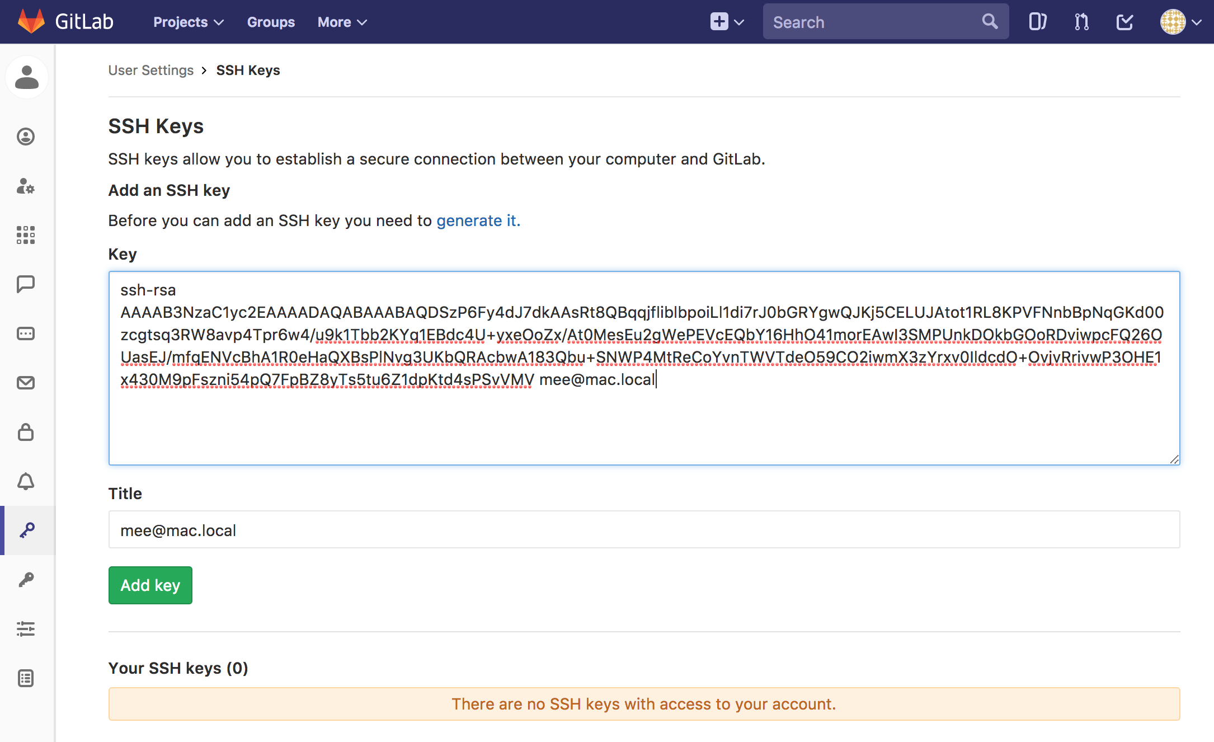Open Account settings in sidebar
Image resolution: width=1214 pixels, height=742 pixels.
tap(26, 186)
